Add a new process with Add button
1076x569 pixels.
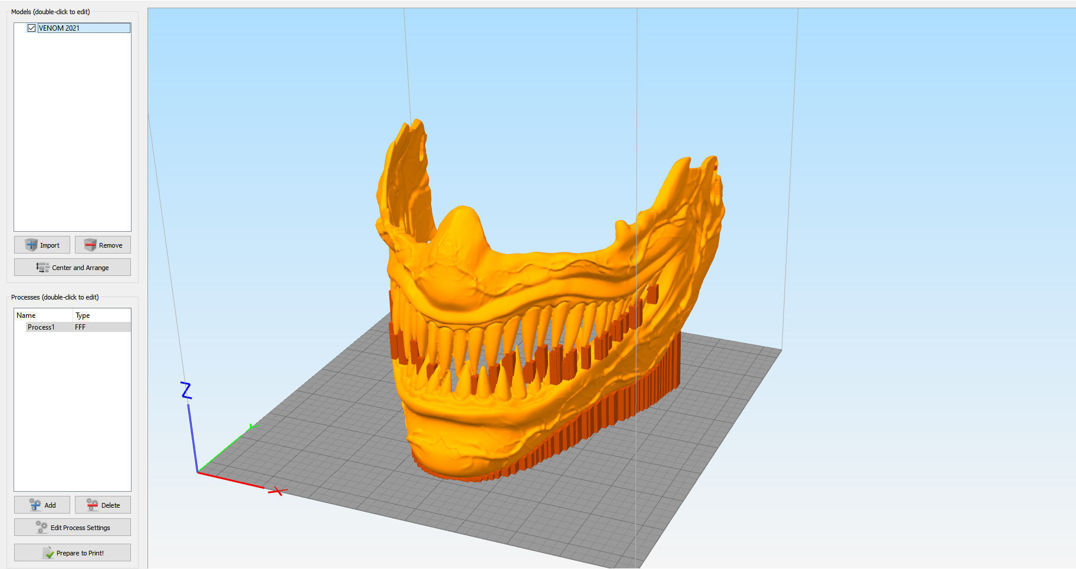point(42,505)
